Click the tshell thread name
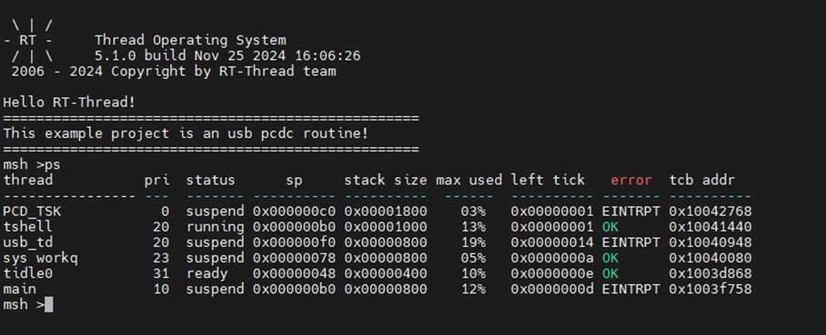 (28, 227)
